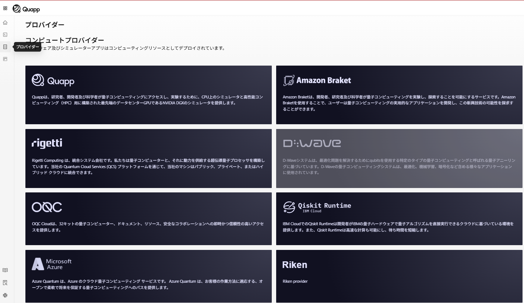This screenshot has height=303, width=524.
Task: Click the プロバイダー page heading
Action: click(45, 25)
